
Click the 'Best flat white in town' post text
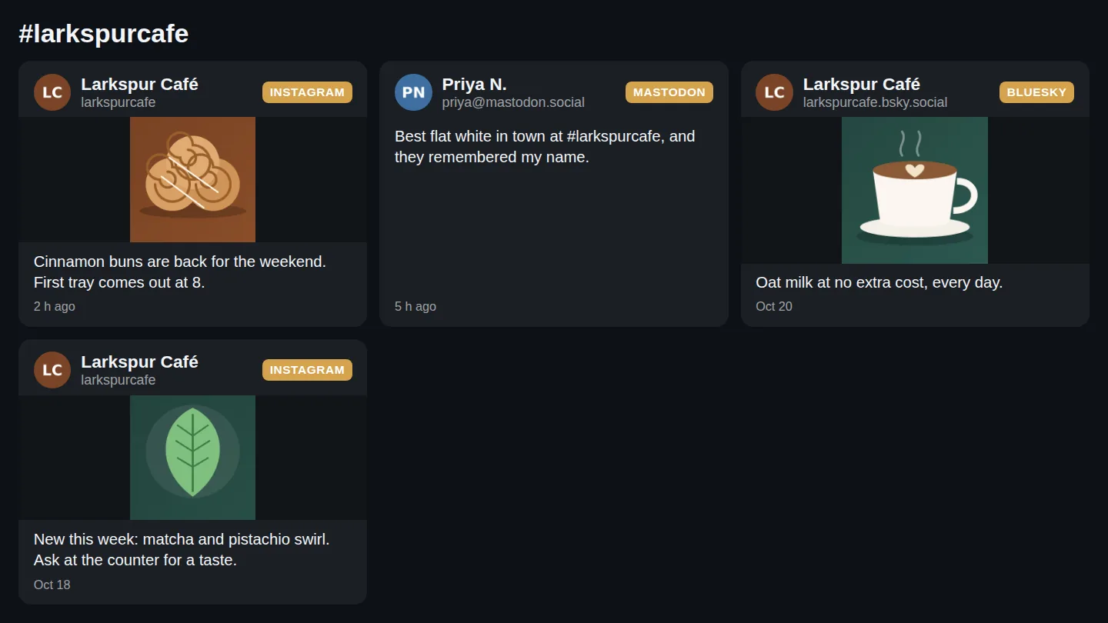click(545, 146)
